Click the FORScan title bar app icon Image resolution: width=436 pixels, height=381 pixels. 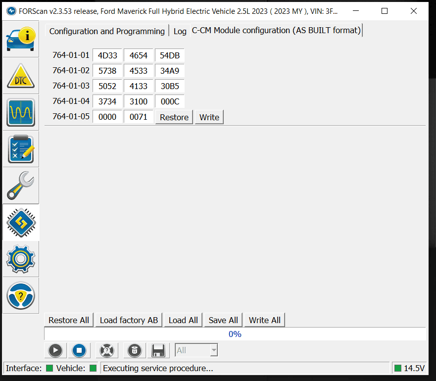pos(11,11)
